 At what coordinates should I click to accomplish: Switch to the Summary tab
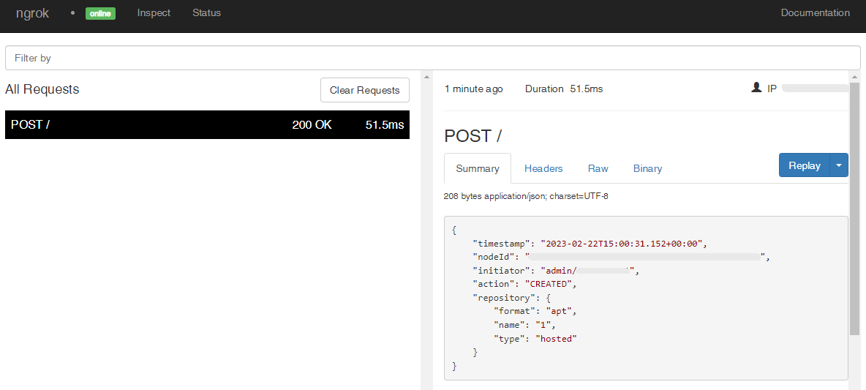[x=478, y=168]
